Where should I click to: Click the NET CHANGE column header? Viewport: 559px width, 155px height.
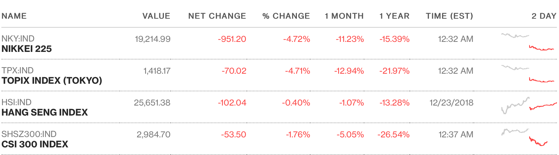click(x=217, y=16)
